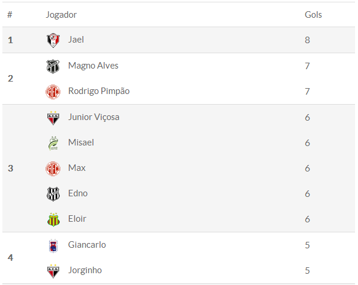358x285 pixels.
Task: Click the Gols column header
Action: click(x=313, y=15)
